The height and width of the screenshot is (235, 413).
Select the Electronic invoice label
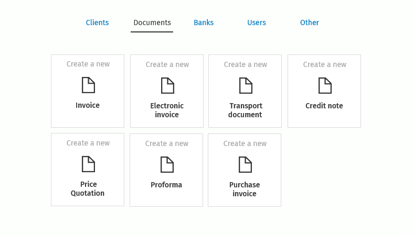click(167, 110)
